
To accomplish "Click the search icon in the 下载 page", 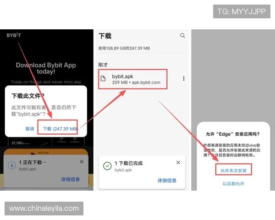I will click(x=182, y=36).
